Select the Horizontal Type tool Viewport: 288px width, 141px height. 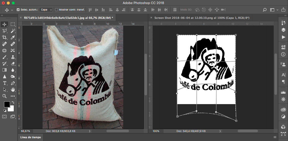(x=5, y=83)
